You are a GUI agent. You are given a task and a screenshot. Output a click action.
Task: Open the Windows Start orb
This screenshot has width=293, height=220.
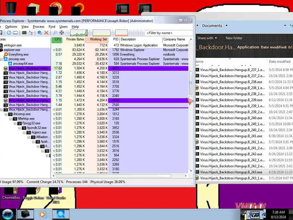(7, 214)
